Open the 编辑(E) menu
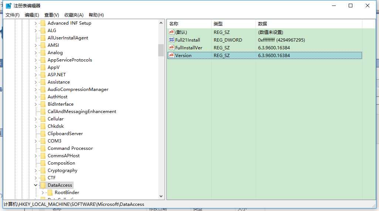Image resolution: width=379 pixels, height=211 pixels. [x=32, y=15]
